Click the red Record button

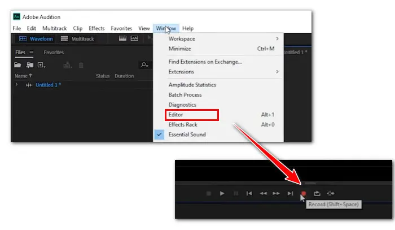[x=304, y=193]
